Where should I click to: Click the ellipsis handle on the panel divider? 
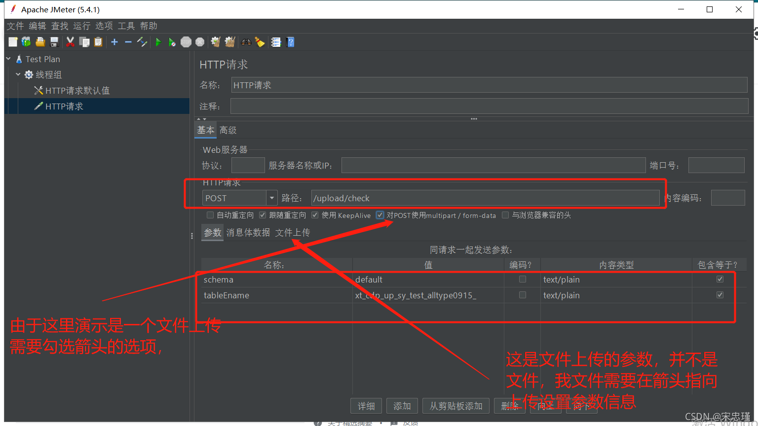pos(474,119)
